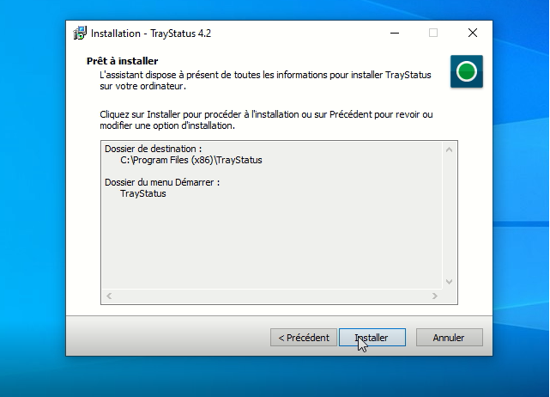The image size is (550, 397).
Task: Click the green TrayStatus logo
Action: (467, 71)
